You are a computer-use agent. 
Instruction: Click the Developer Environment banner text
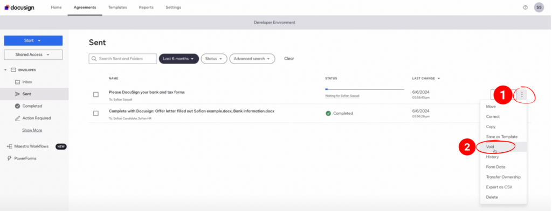[x=274, y=23]
